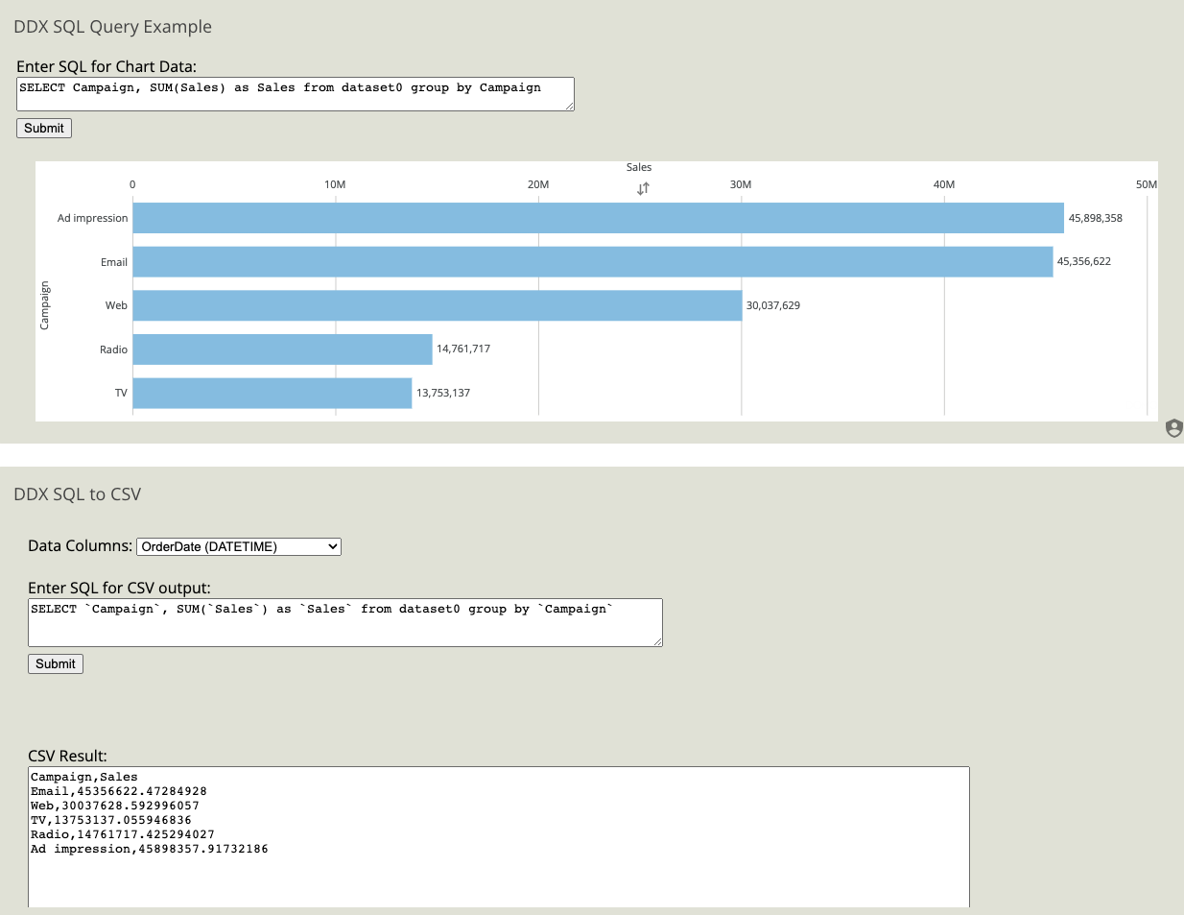Viewport: 1184px width, 915px height.
Task: Click inside the CSV output SQL textarea
Action: 345,620
